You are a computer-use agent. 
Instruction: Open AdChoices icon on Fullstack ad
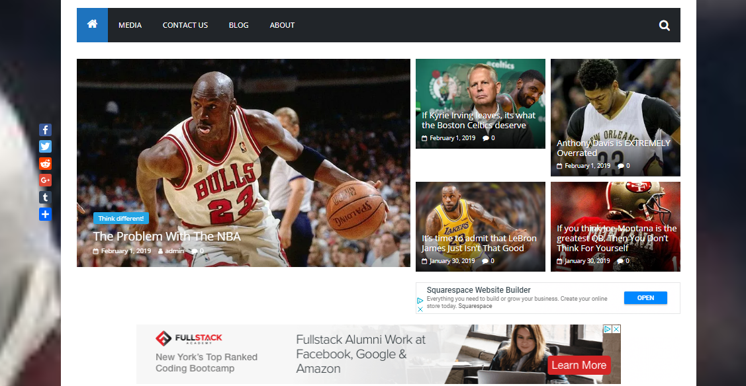pos(608,329)
